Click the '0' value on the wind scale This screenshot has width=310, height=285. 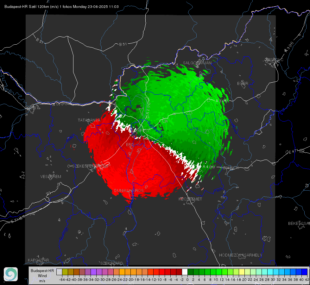tap(187, 280)
